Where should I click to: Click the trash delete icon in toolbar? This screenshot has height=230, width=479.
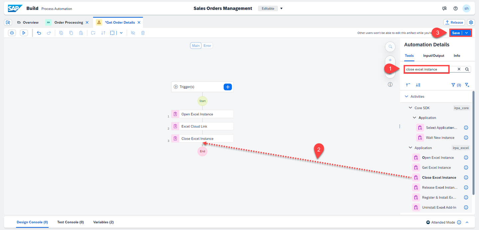click(x=143, y=33)
